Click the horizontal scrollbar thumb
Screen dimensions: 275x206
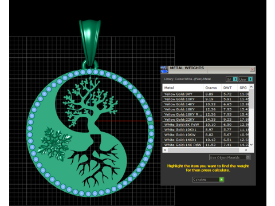203,150
